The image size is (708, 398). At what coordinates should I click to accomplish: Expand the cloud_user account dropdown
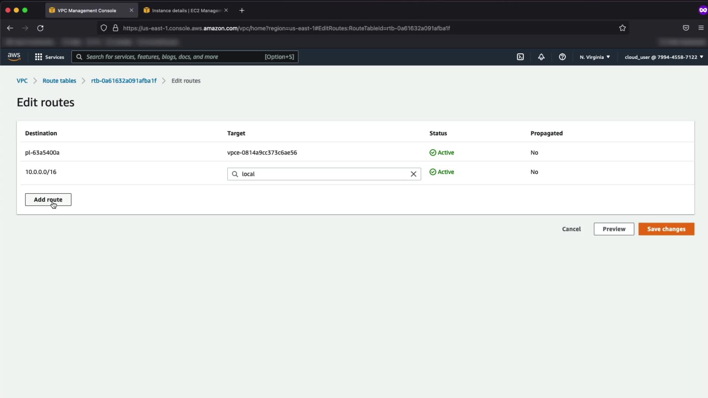(x=664, y=57)
